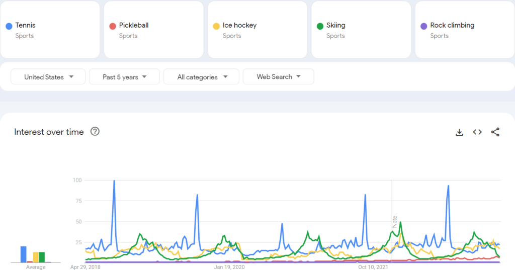Click the embed code icon

[477, 132]
